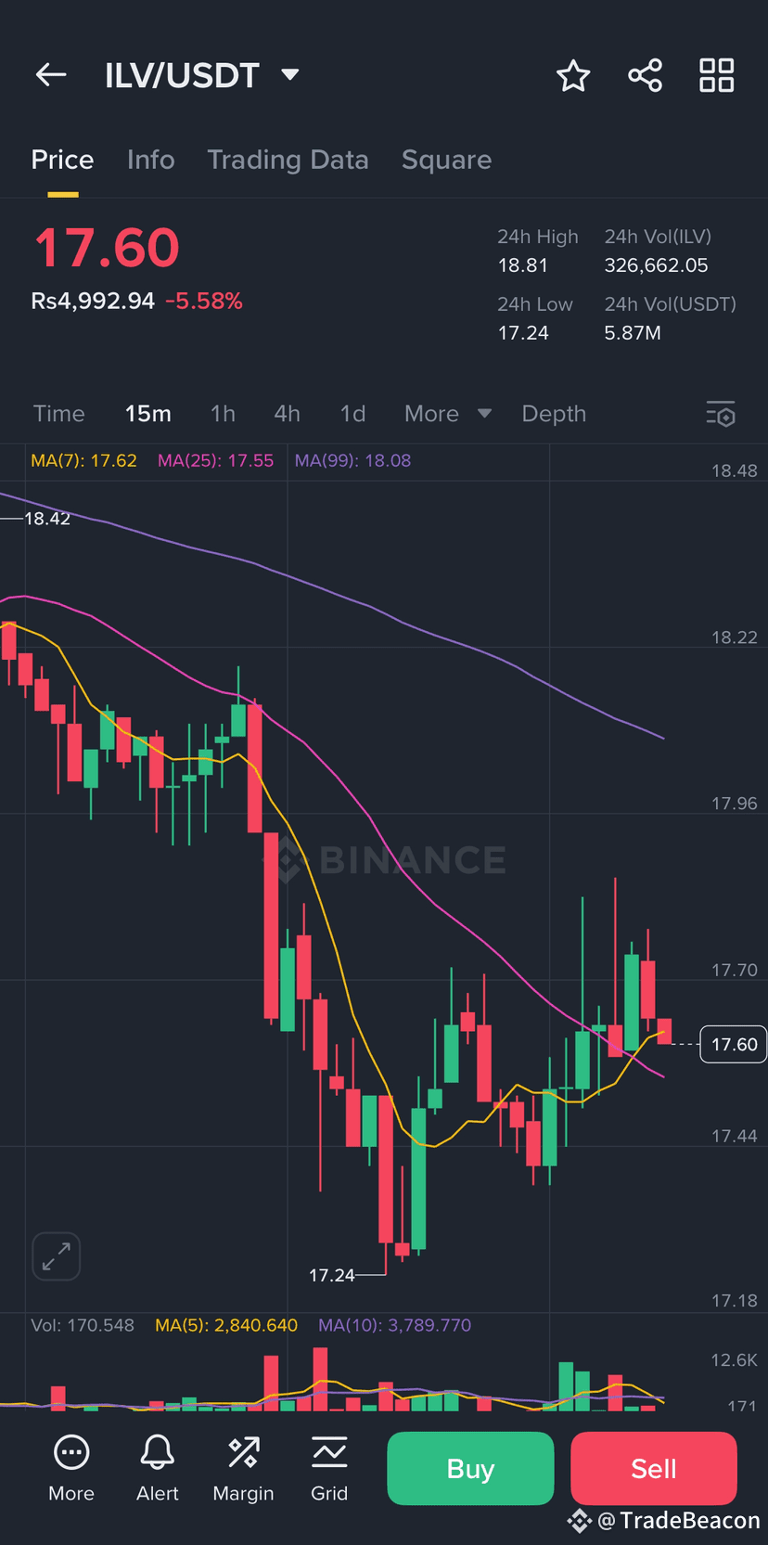Screen dimensions: 768x1545
Task: Open Grid trading icon
Action: point(329,1469)
